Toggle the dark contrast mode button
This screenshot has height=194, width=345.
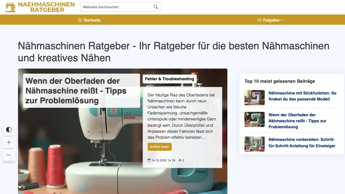point(9,130)
